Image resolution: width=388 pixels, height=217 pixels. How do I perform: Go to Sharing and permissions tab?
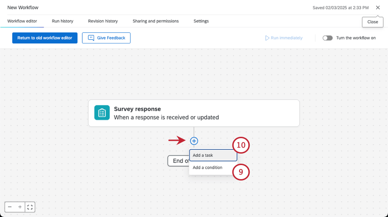pyautogui.click(x=156, y=21)
